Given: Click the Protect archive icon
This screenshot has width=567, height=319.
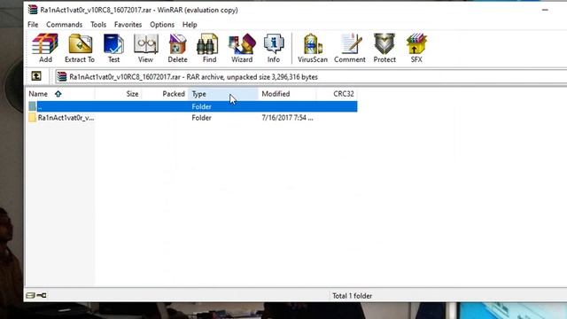Looking at the screenshot, I should 384,48.
